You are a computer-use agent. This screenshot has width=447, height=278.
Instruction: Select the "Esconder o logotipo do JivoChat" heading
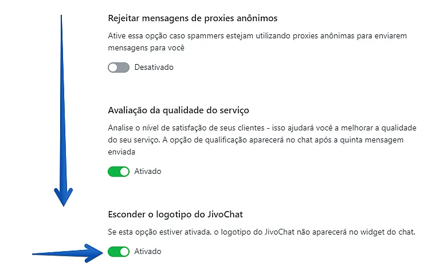click(174, 215)
